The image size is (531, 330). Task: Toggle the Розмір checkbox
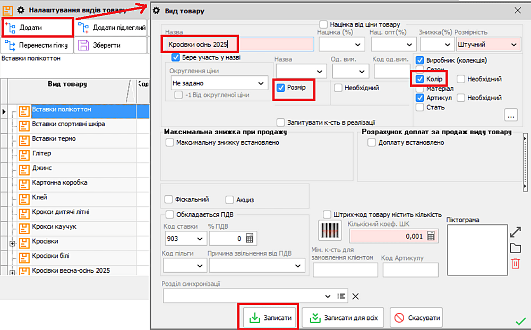point(281,88)
